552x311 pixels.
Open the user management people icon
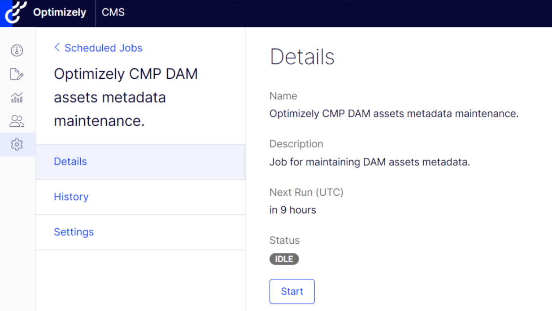[16, 121]
